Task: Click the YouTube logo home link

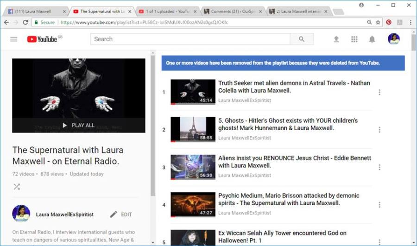Action: (x=42, y=39)
